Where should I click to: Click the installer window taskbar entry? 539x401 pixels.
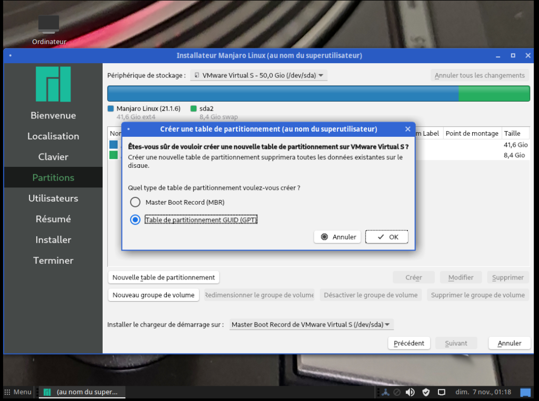pyautogui.click(x=82, y=392)
